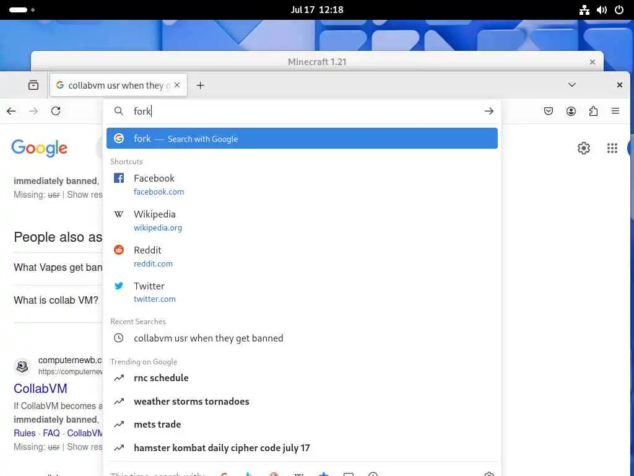Open the Google apps grid
Screen dimensions: 634x476
click(x=612, y=148)
